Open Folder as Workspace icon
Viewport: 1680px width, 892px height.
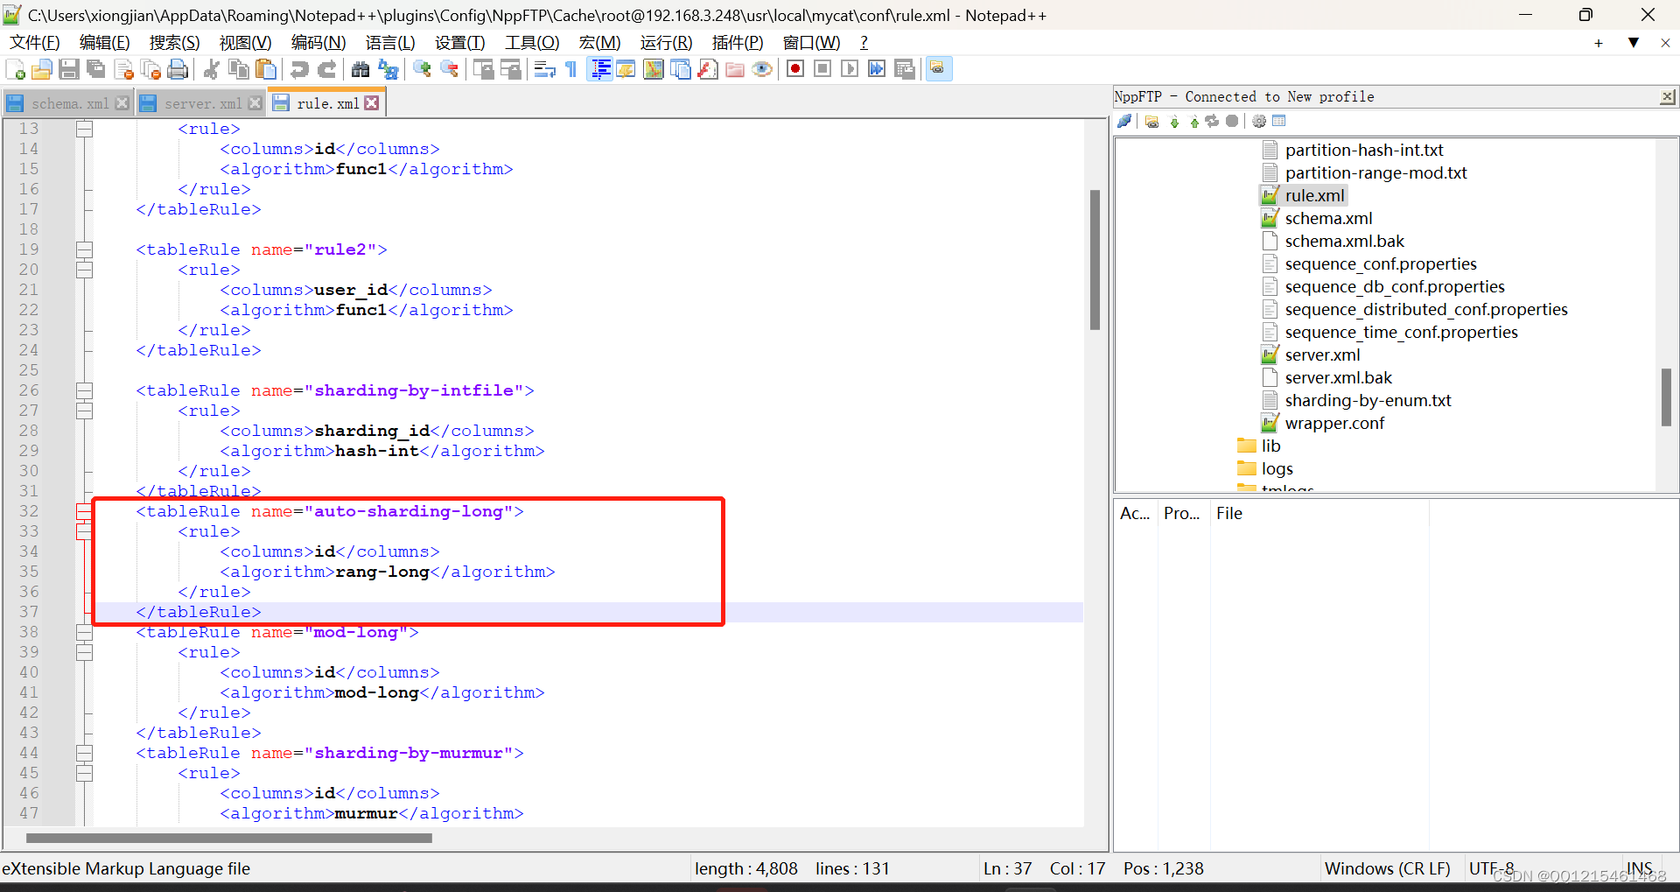point(735,69)
